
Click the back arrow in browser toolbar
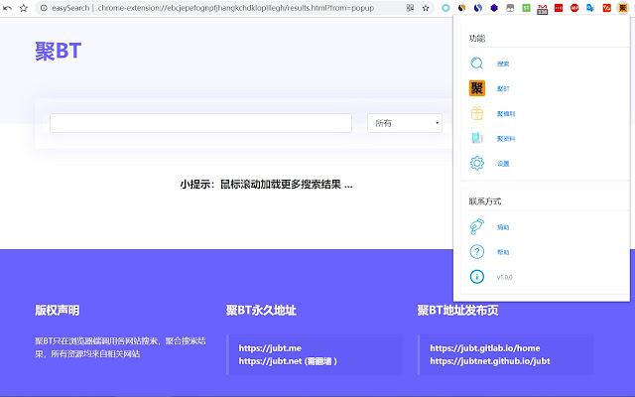tap(8, 7)
